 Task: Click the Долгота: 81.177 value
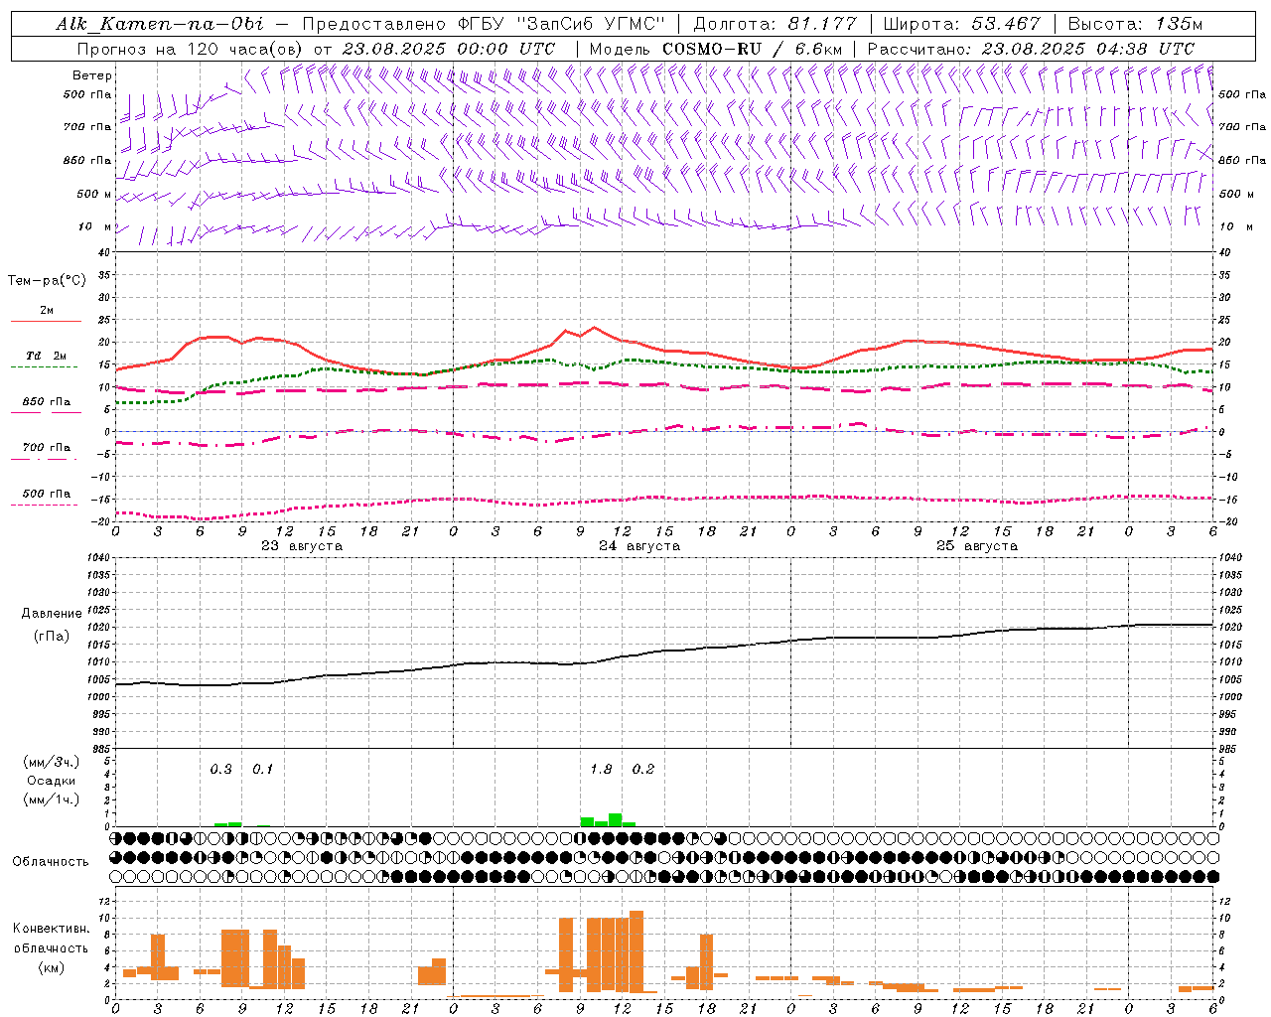[x=775, y=24]
